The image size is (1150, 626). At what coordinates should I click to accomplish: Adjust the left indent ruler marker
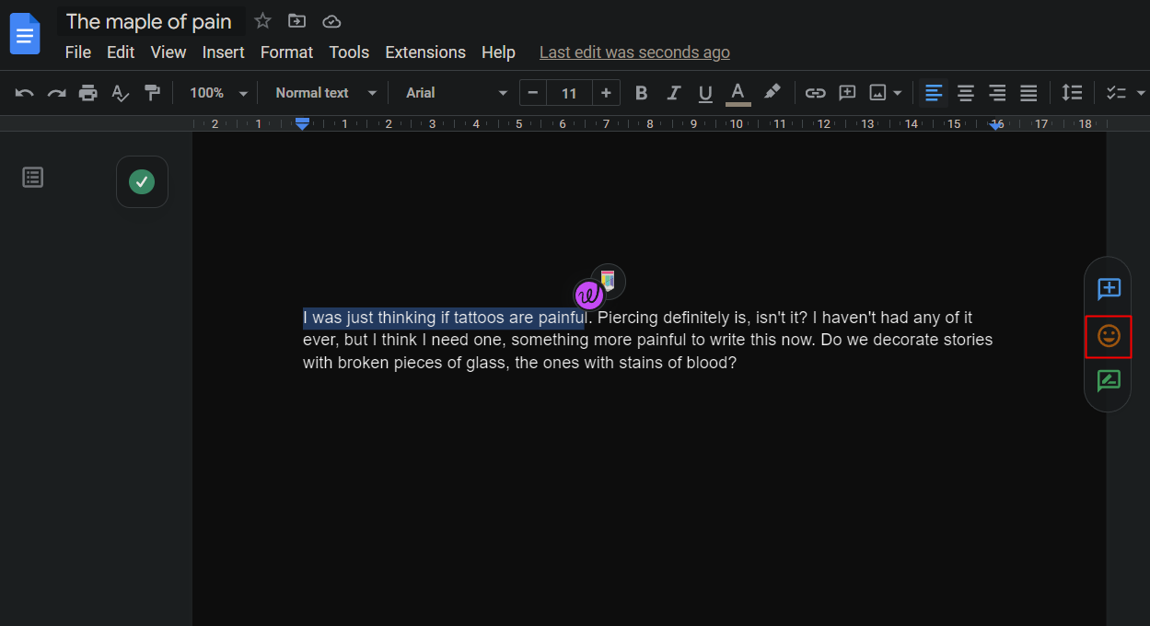302,125
